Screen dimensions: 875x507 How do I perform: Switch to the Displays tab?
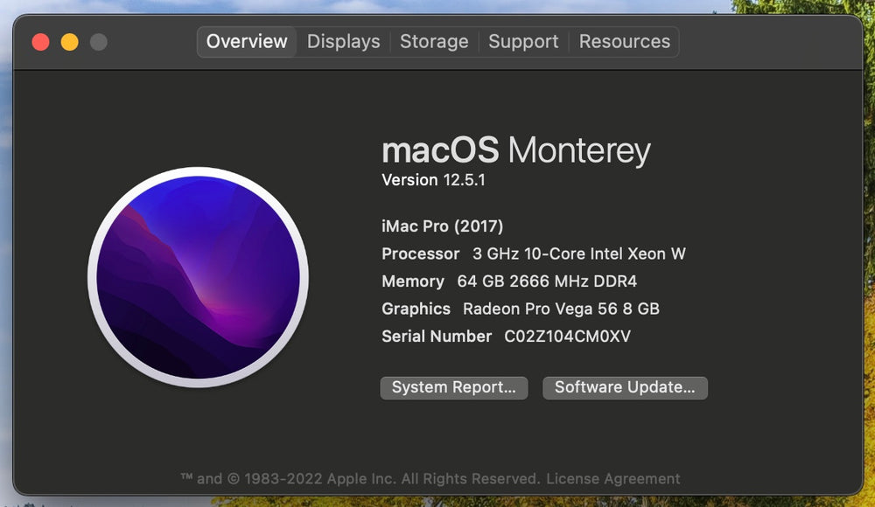point(343,42)
